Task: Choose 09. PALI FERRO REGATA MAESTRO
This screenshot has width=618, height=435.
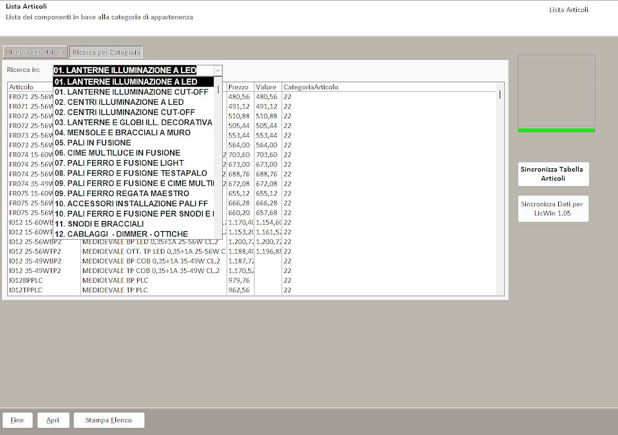Action: 134,193
